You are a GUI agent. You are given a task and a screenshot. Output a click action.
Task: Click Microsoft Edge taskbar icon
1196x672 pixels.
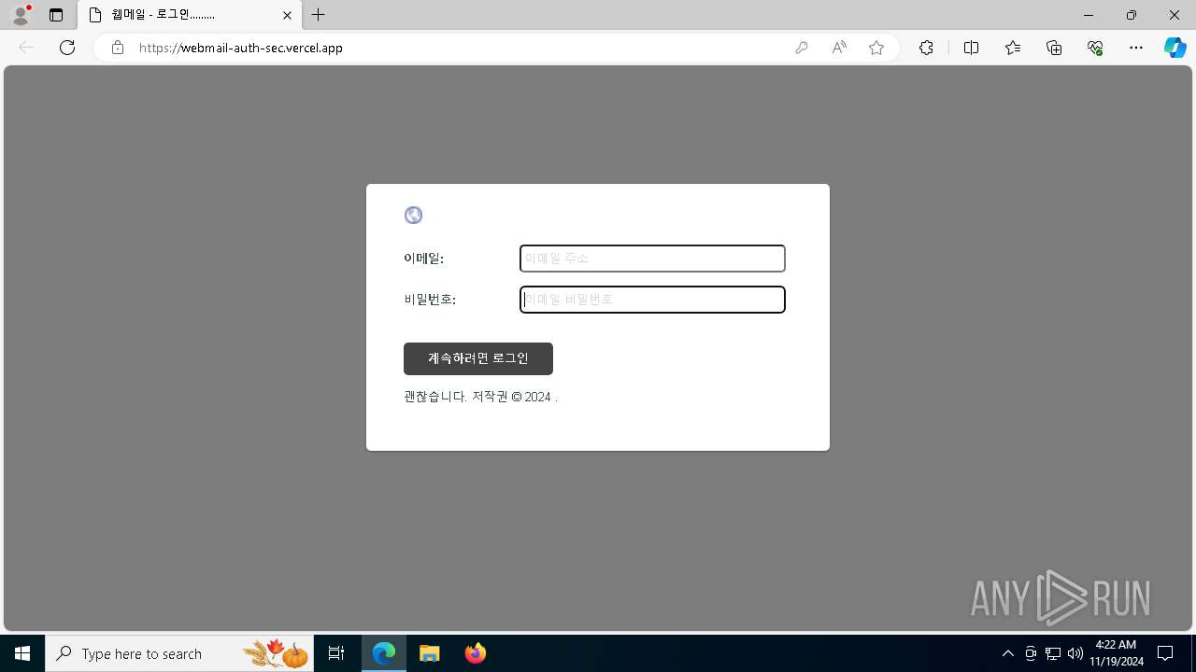pos(384,653)
